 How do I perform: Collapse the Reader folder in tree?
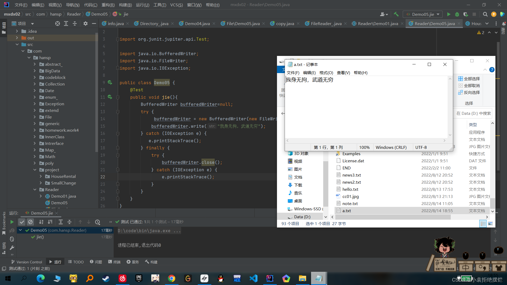35,189
